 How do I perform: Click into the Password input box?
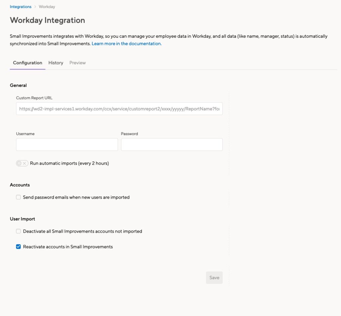pos(172,145)
